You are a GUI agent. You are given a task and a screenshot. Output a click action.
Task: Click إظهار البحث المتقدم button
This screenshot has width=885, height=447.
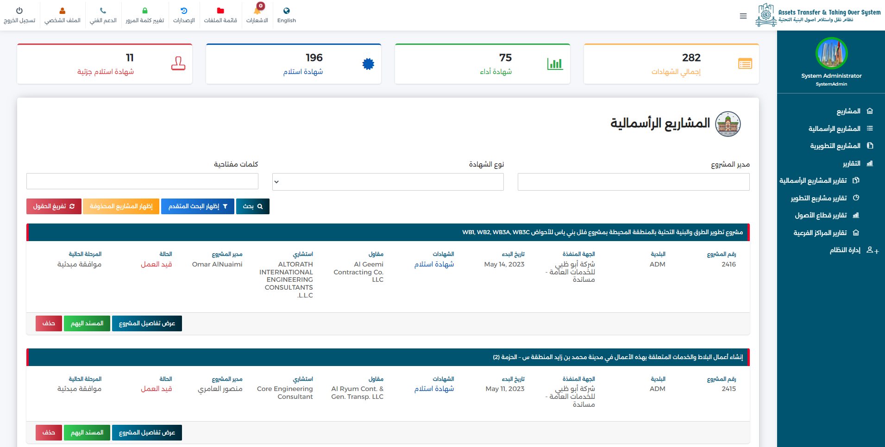198,206
